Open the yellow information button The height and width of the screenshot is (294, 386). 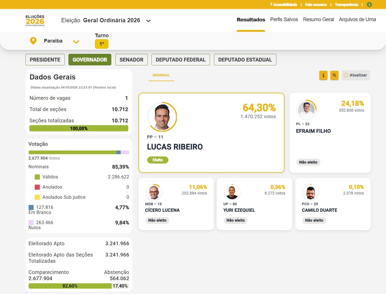pos(323,75)
